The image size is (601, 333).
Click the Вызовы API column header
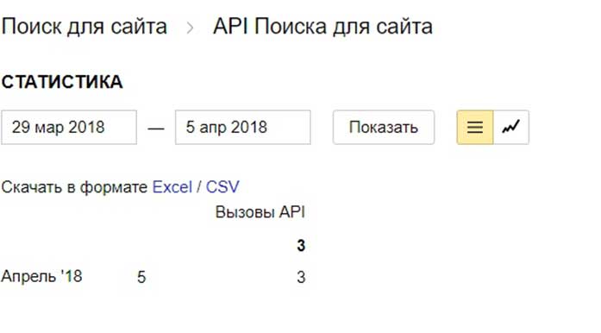pyautogui.click(x=260, y=212)
